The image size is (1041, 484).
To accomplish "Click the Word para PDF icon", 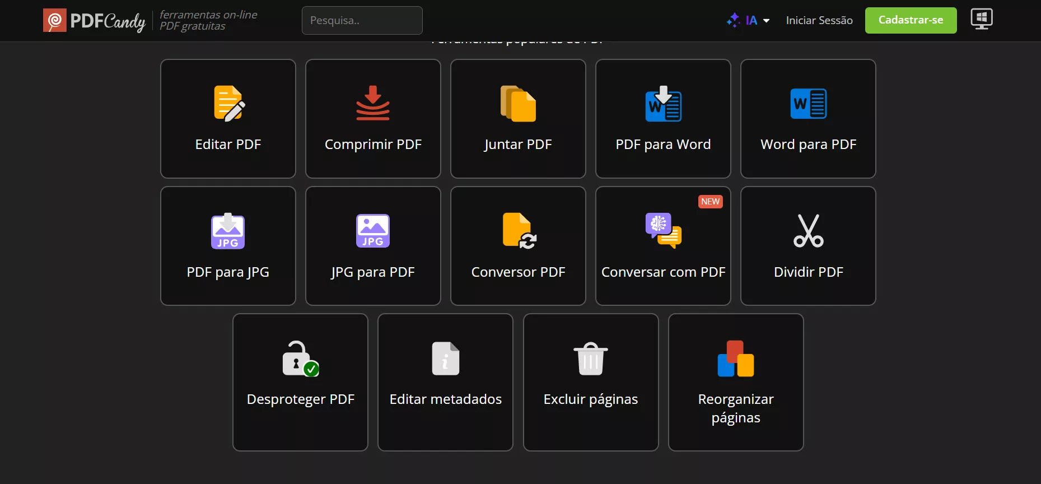I will click(x=808, y=104).
